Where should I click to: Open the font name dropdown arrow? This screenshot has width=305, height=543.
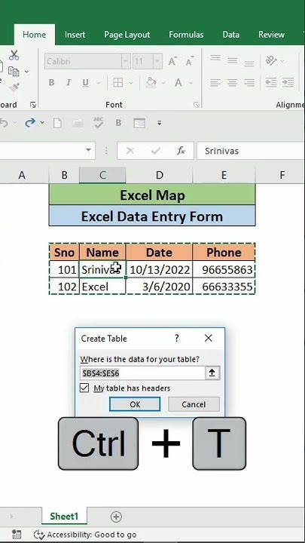coord(126,62)
